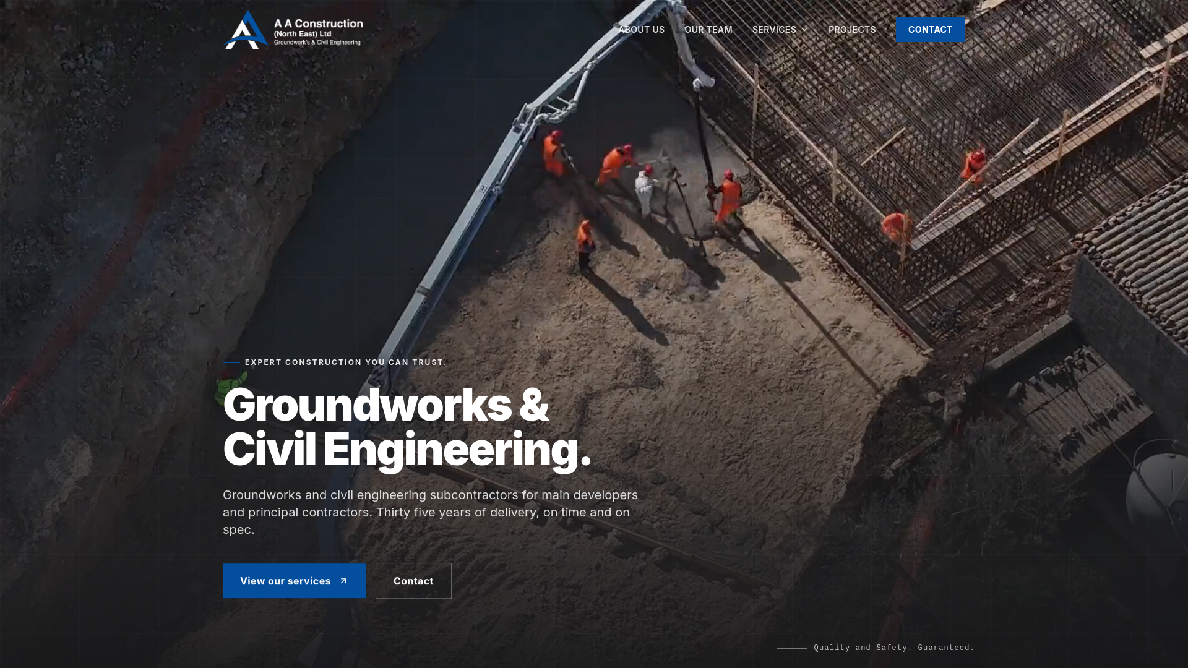The image size is (1188, 668).
Task: Click the Groundwork's & Civil Engineering logo subtitle
Action: tap(317, 42)
